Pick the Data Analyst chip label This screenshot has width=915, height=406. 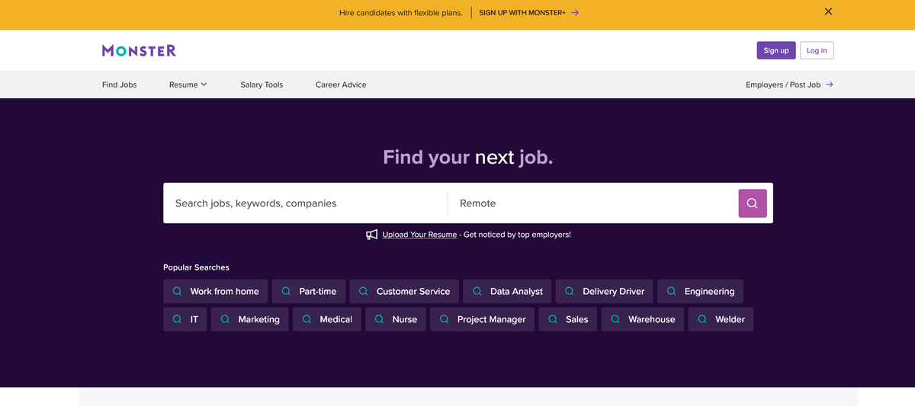[516, 291]
